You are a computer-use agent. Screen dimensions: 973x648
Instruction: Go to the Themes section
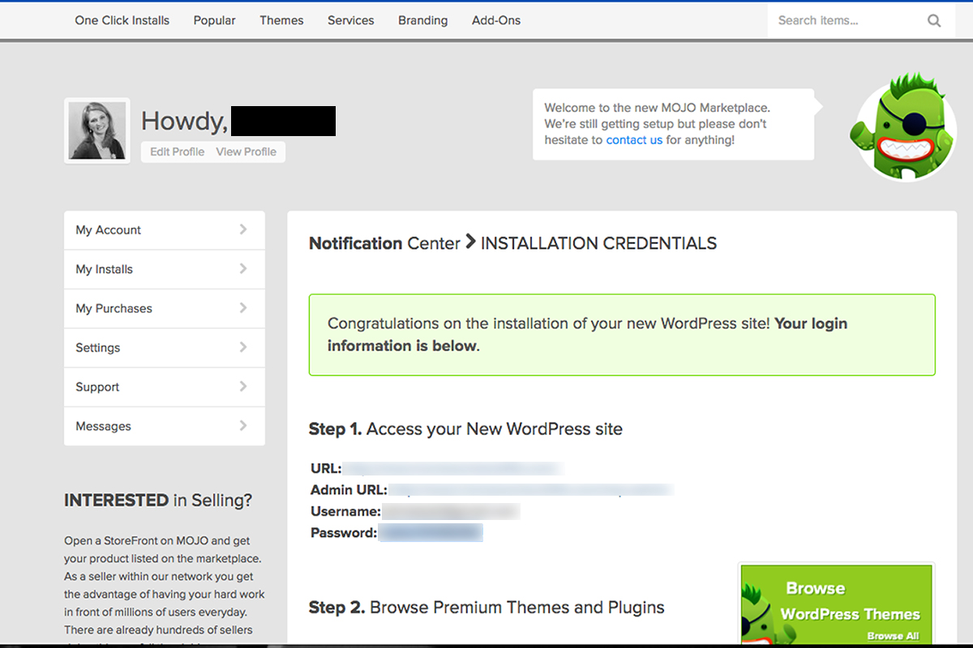[x=281, y=20]
